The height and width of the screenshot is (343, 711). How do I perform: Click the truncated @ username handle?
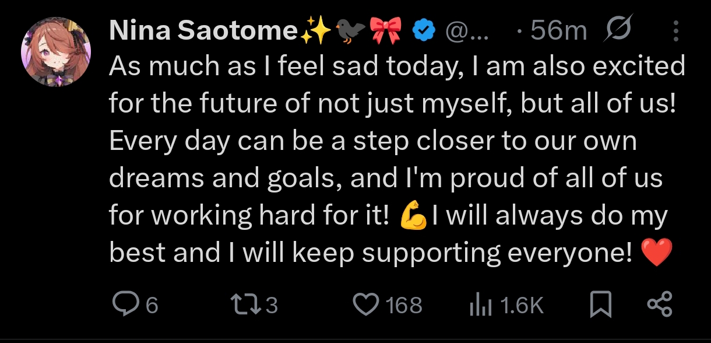pos(467,31)
